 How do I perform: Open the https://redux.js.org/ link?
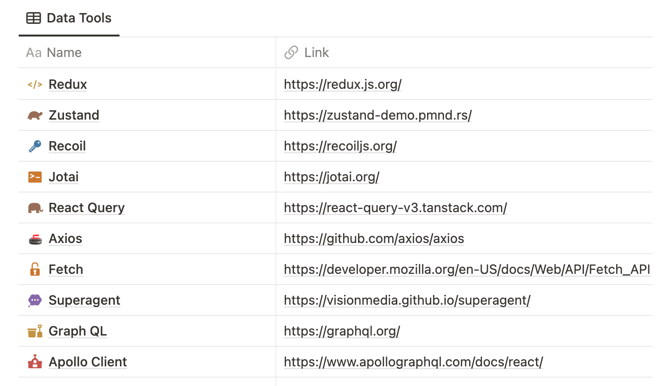(343, 84)
